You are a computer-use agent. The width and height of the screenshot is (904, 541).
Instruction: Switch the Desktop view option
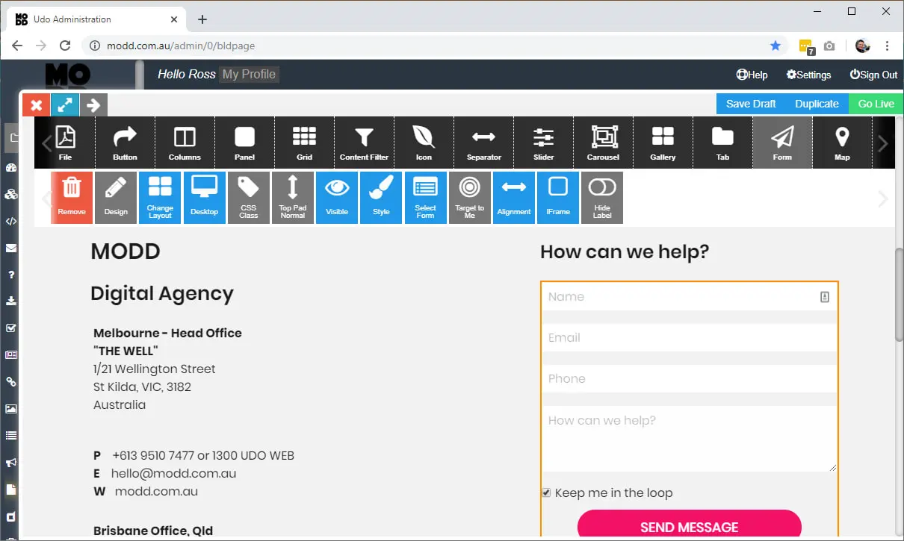click(204, 198)
